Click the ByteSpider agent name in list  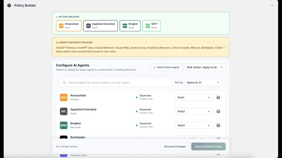(x=78, y=137)
